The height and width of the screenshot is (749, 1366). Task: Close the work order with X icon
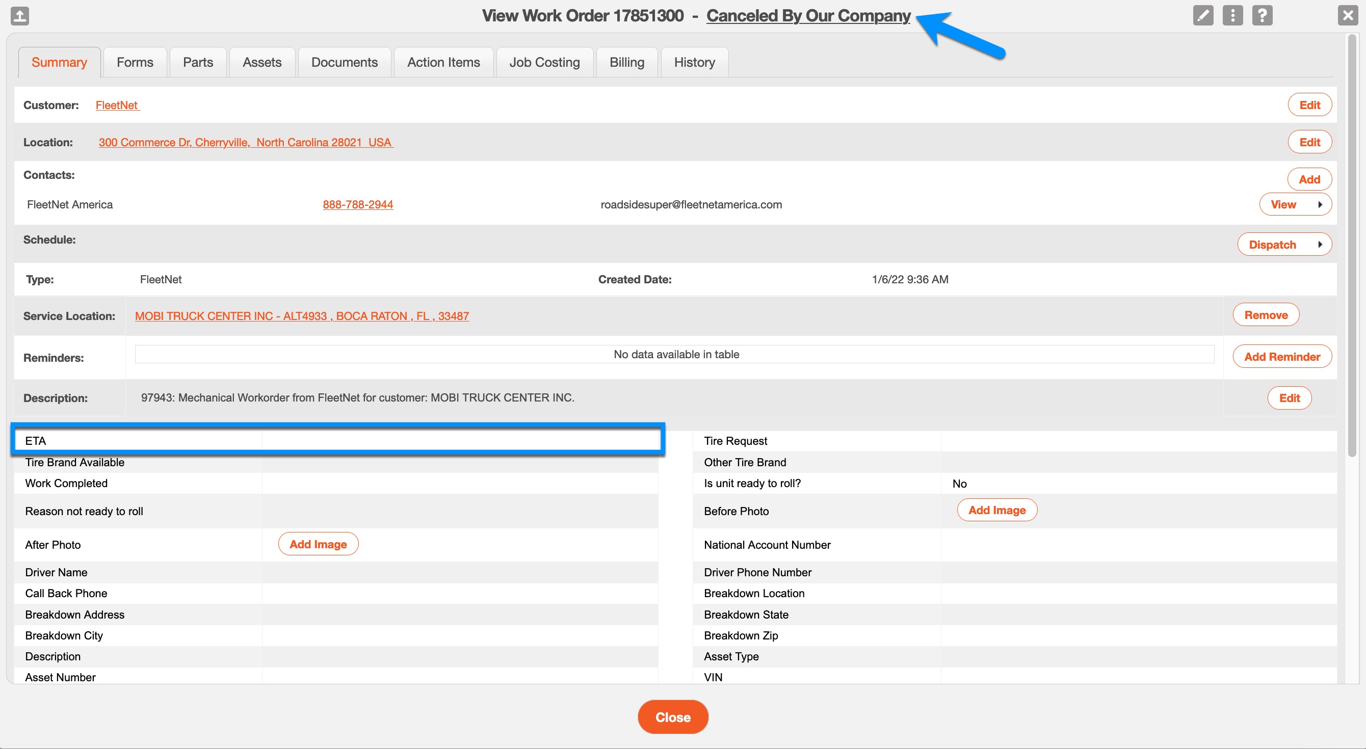click(x=1348, y=15)
